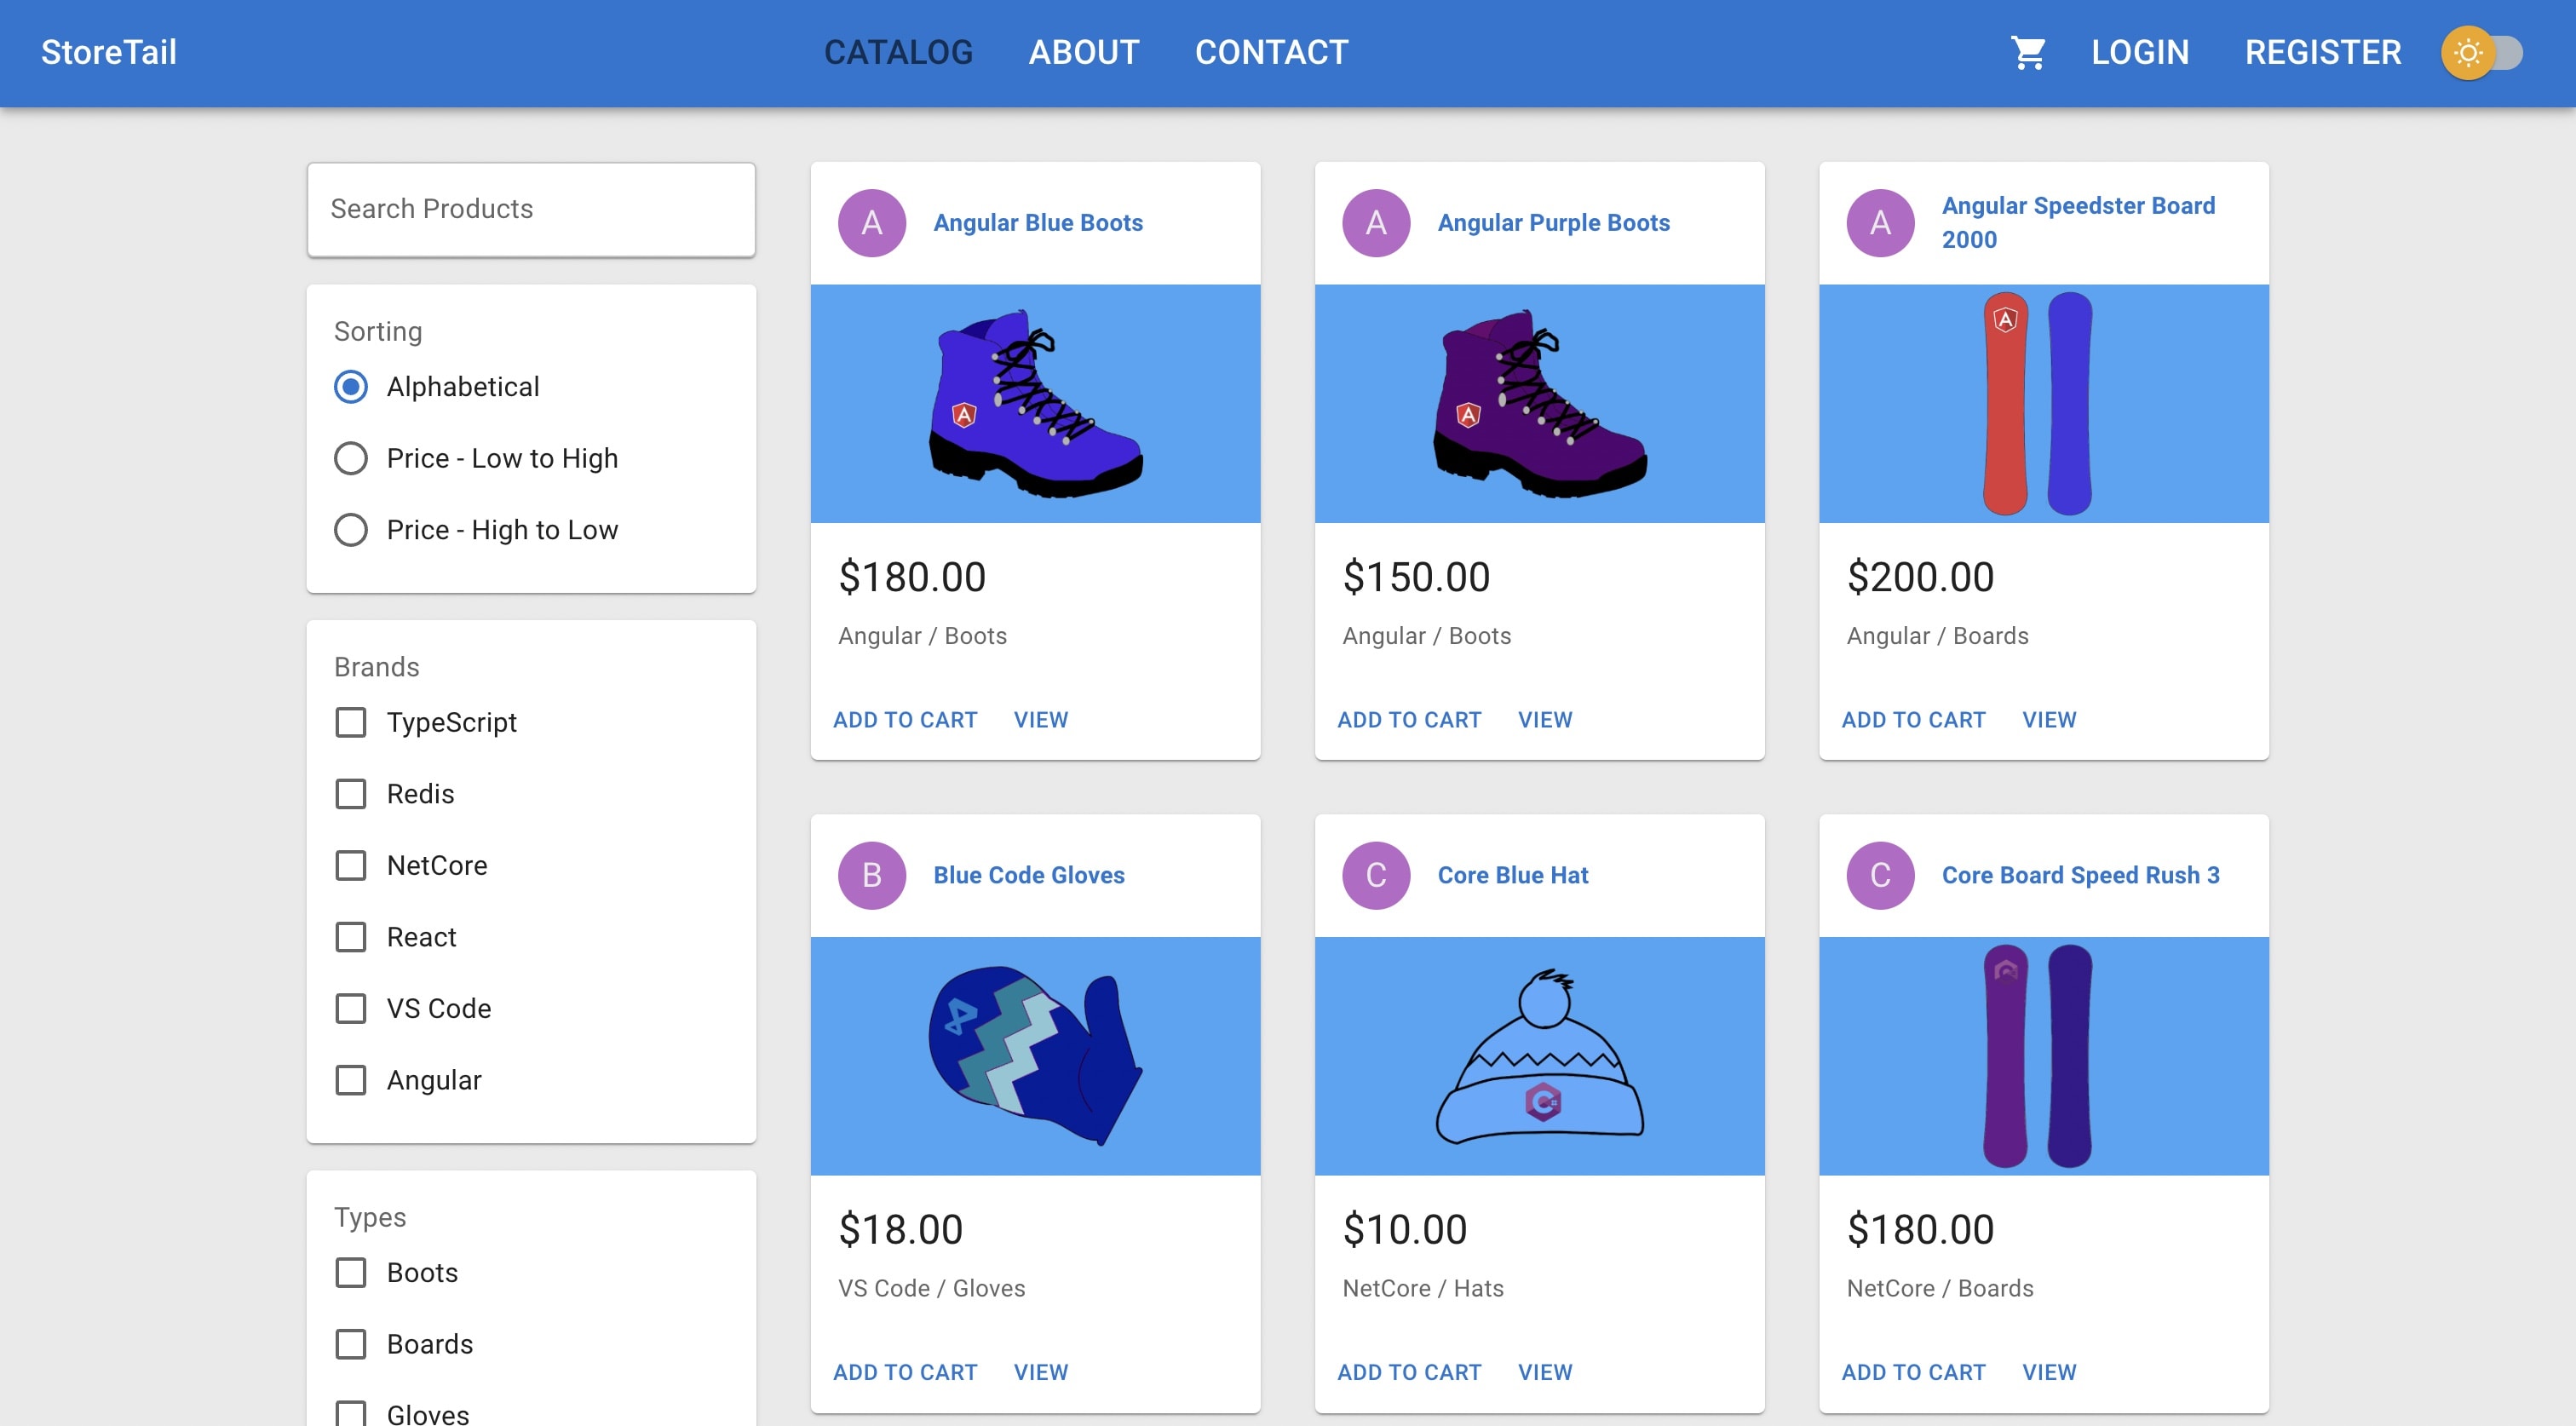
Task: Click the Core Blue Hat avatar C
Action: coord(1376,875)
